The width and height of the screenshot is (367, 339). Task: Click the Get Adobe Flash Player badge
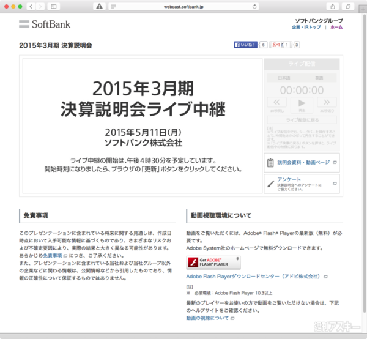(x=213, y=263)
